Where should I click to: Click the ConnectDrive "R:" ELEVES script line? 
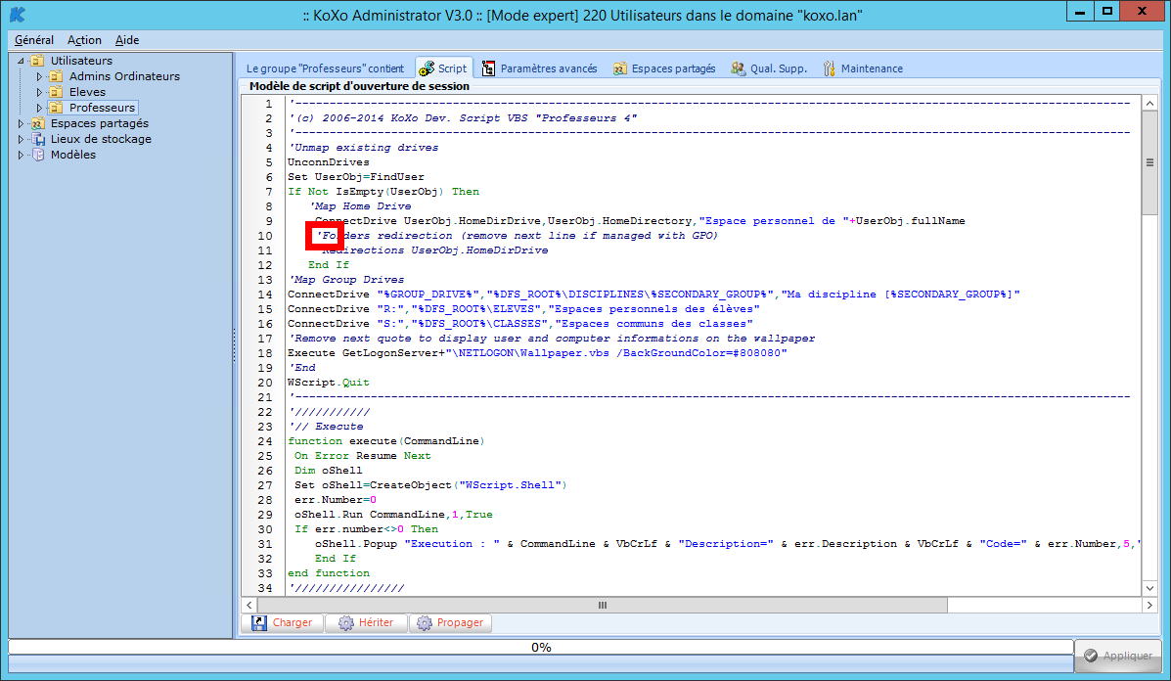pyautogui.click(x=523, y=309)
